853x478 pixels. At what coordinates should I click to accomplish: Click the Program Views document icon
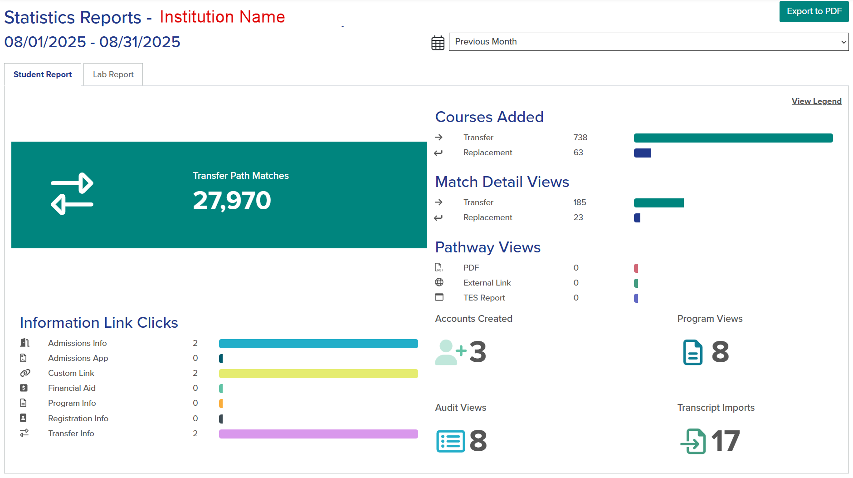click(692, 352)
